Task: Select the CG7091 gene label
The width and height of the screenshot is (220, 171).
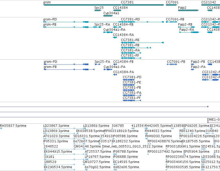Action: click(x=172, y=2)
